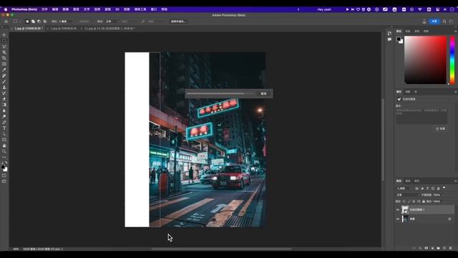Select the Pen tool
458x258 pixels.
tap(4, 123)
